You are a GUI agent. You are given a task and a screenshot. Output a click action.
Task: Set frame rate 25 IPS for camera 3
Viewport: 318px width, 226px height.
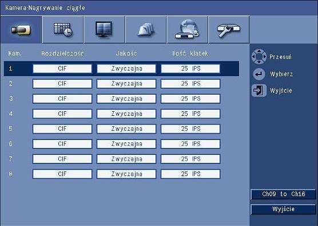point(190,99)
